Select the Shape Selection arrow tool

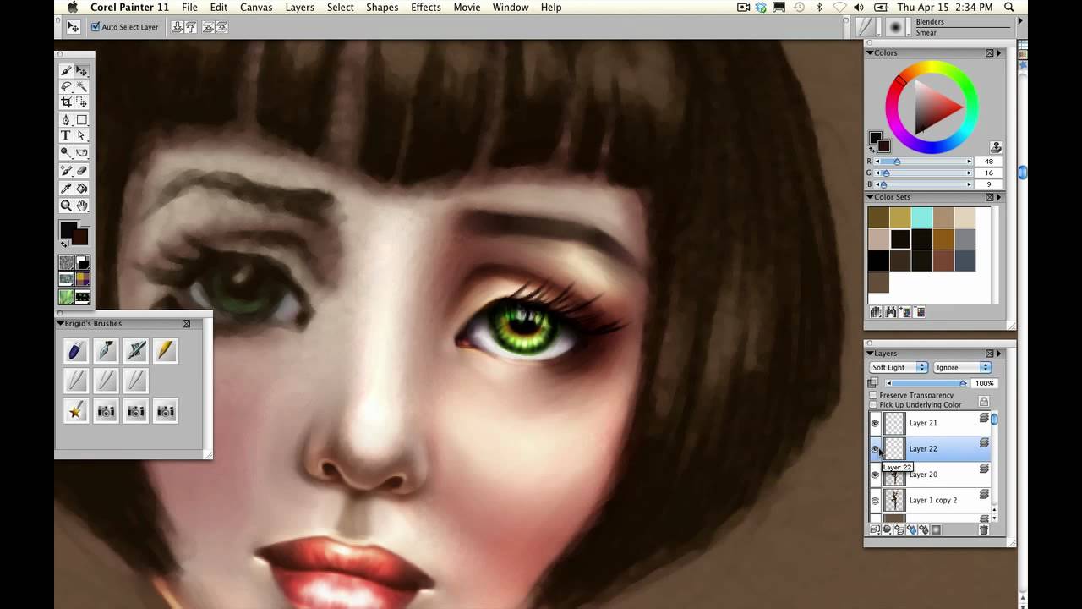point(82,135)
